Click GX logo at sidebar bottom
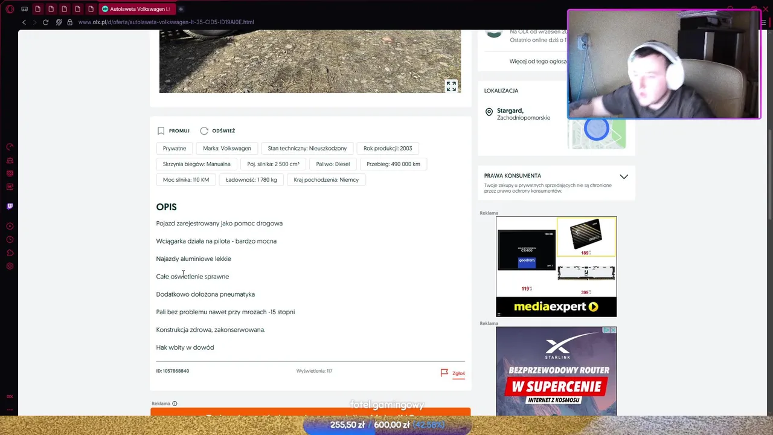The height and width of the screenshot is (435, 773). 10,396
